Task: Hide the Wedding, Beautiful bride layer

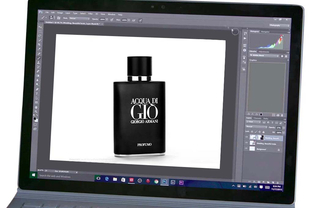Action: 246,143
